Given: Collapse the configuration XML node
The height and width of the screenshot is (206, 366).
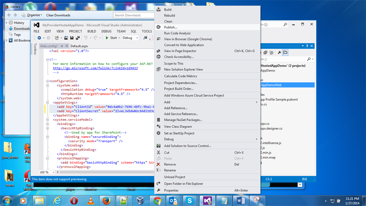Looking at the screenshot, I should (x=48, y=81).
